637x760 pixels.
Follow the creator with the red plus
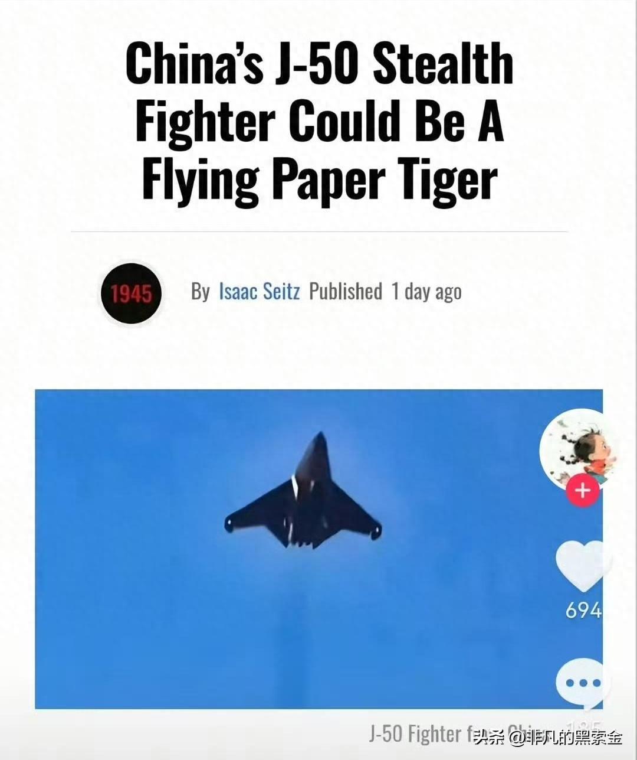click(x=583, y=491)
